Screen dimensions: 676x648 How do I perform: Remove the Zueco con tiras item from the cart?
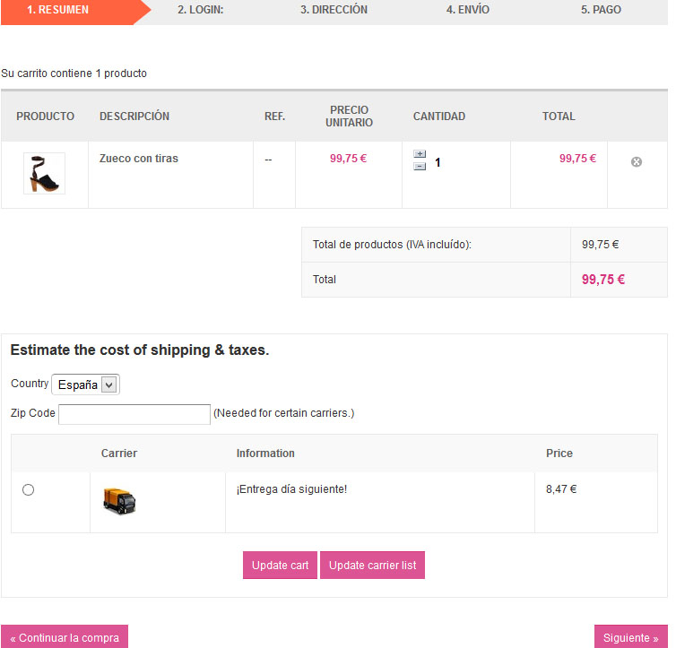click(x=637, y=161)
